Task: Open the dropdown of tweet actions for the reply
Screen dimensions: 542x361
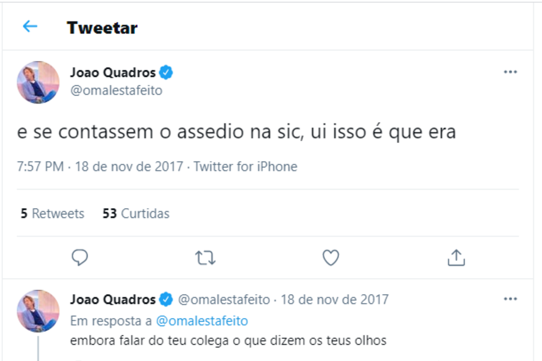Action: pyautogui.click(x=511, y=299)
